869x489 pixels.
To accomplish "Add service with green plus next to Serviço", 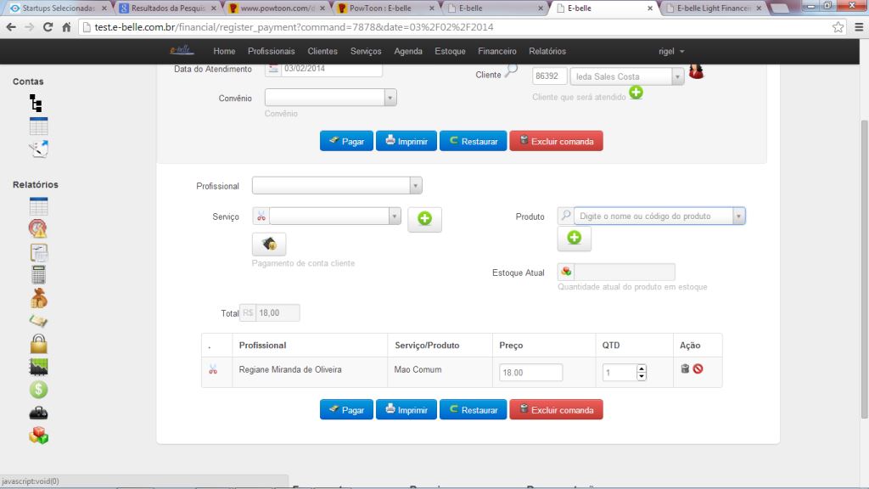I will [424, 219].
